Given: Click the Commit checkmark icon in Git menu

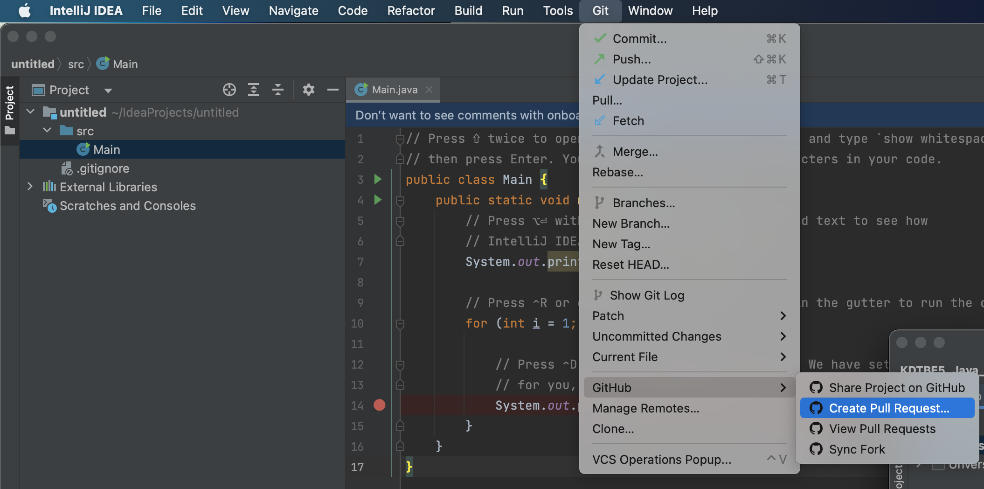Looking at the screenshot, I should [x=600, y=38].
